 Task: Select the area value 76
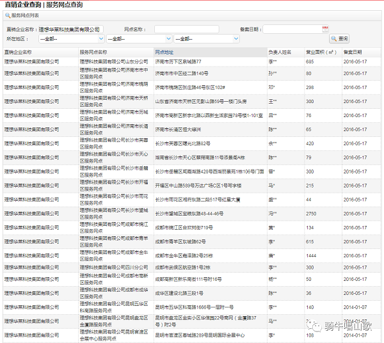click(x=308, y=115)
